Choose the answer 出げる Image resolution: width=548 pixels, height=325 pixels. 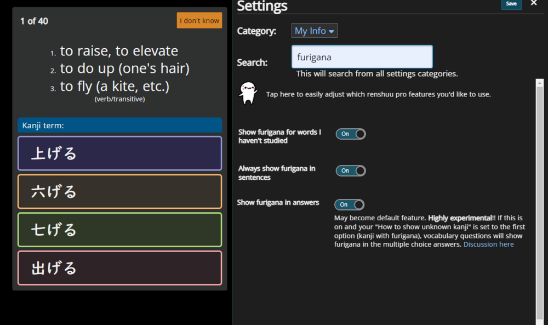coord(119,268)
